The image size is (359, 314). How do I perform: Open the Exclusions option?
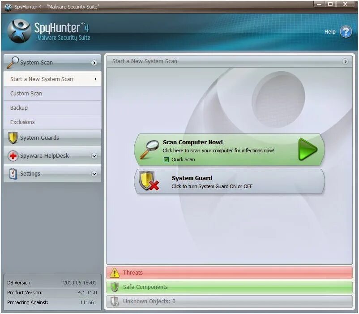[x=52, y=122]
